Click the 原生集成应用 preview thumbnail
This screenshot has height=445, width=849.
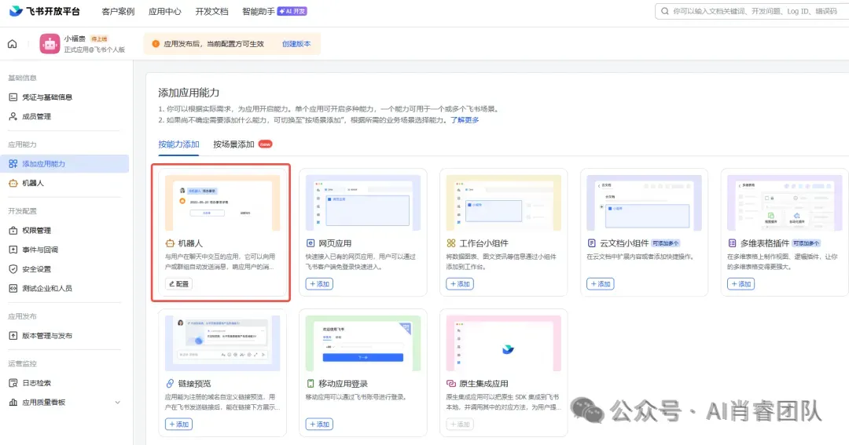point(504,343)
